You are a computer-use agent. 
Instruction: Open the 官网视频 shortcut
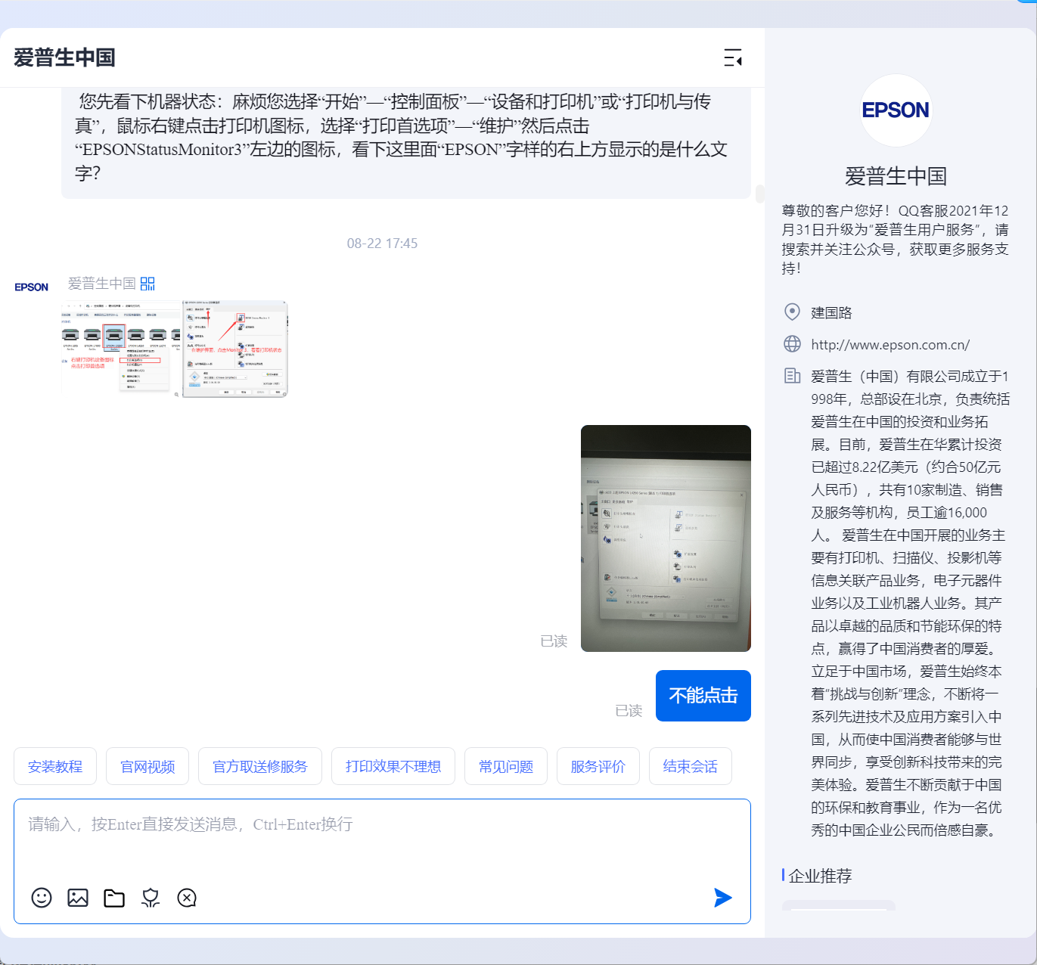coord(147,766)
